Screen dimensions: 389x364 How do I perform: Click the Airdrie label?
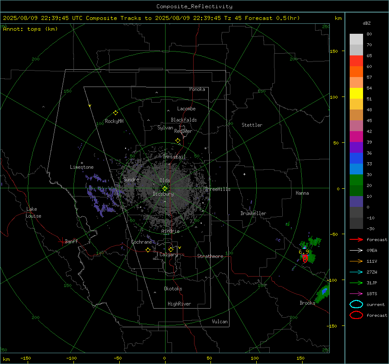click(x=170, y=231)
